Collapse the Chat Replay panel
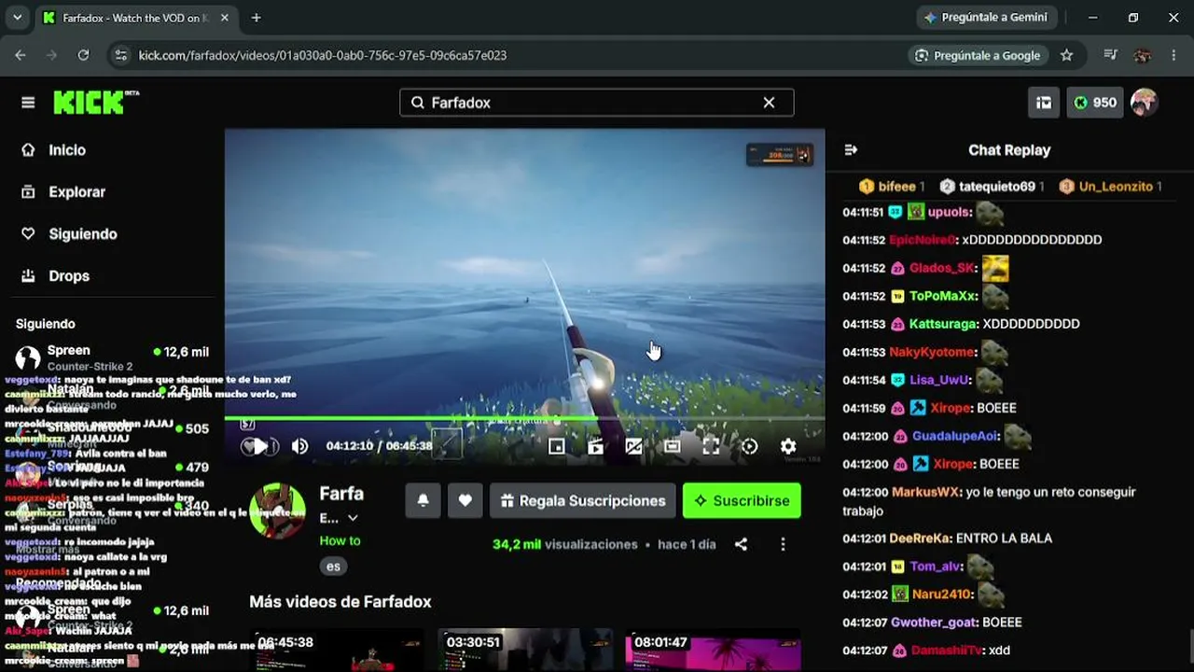The height and width of the screenshot is (672, 1194). click(x=851, y=149)
